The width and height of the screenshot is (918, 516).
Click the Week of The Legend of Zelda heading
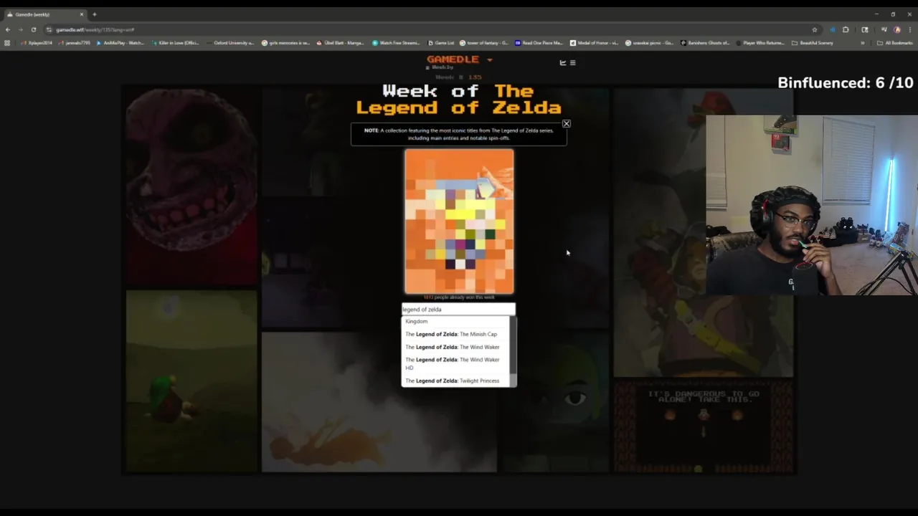click(x=458, y=100)
